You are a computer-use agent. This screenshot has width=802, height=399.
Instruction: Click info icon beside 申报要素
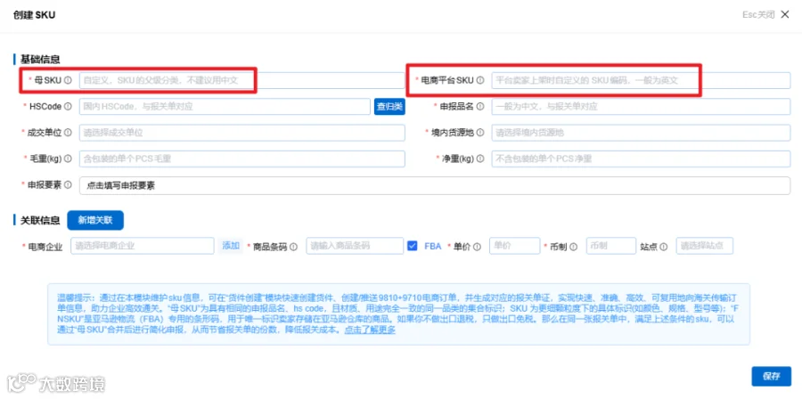pos(69,184)
